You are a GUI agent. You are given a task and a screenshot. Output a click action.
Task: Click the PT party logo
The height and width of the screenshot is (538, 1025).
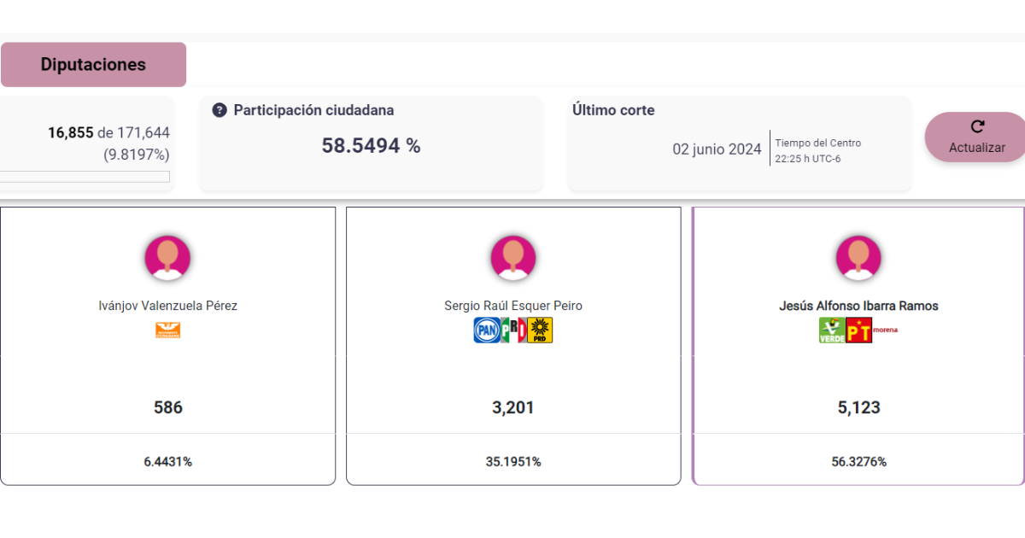(859, 330)
